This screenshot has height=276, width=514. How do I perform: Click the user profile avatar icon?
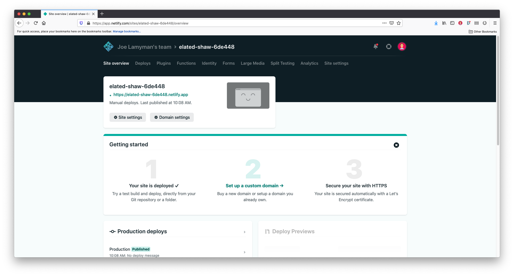[x=402, y=47]
